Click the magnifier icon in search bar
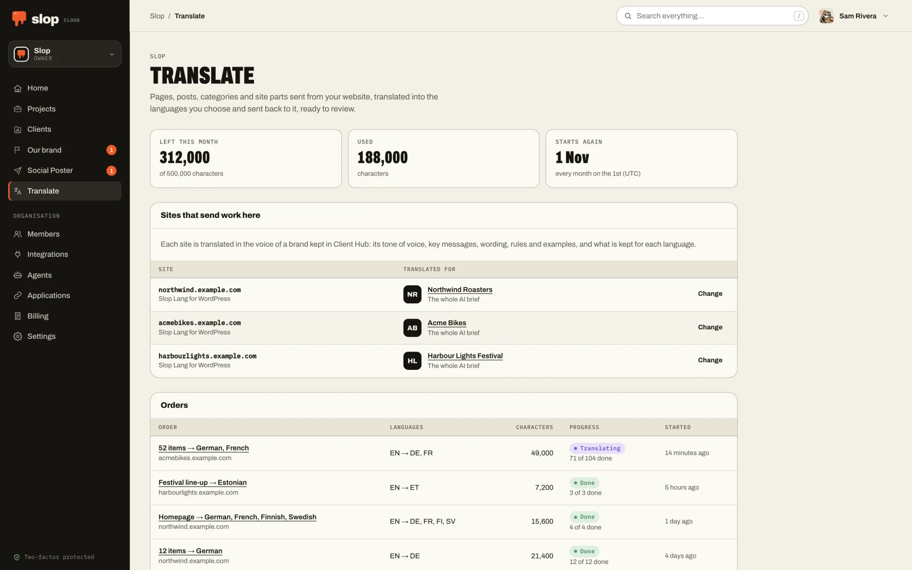Screen dimensions: 912x570 [628, 16]
